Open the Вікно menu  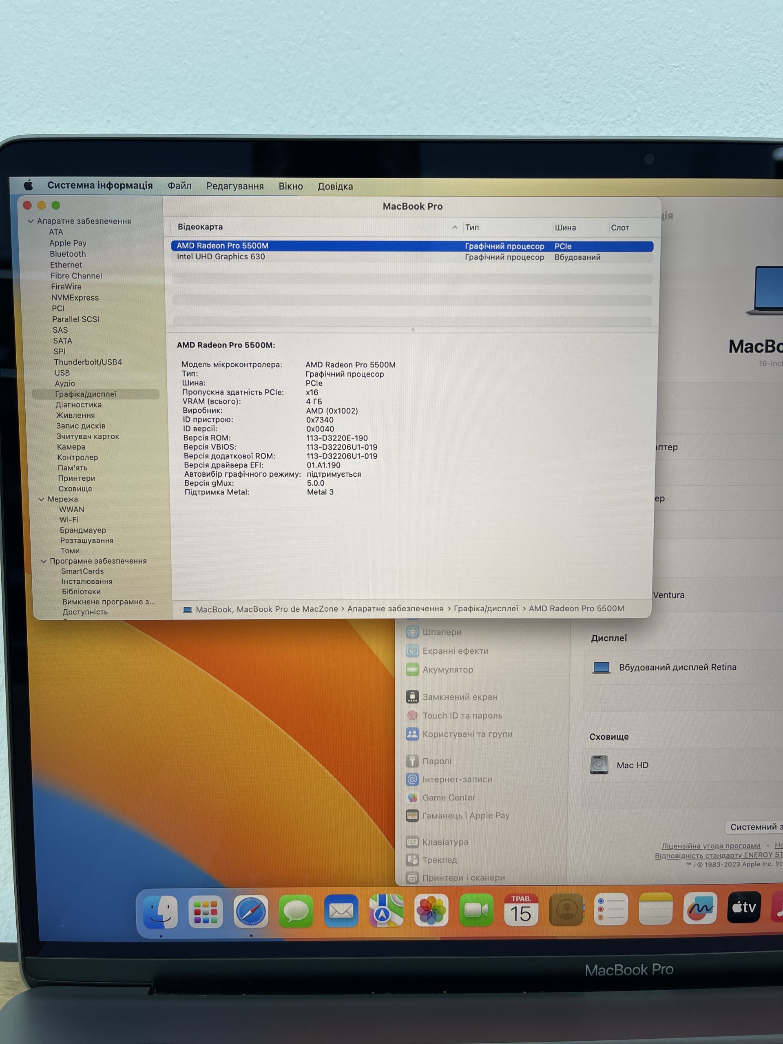tap(291, 186)
